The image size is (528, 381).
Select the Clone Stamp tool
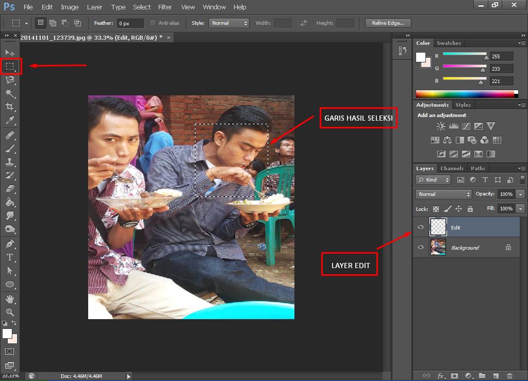(x=10, y=162)
